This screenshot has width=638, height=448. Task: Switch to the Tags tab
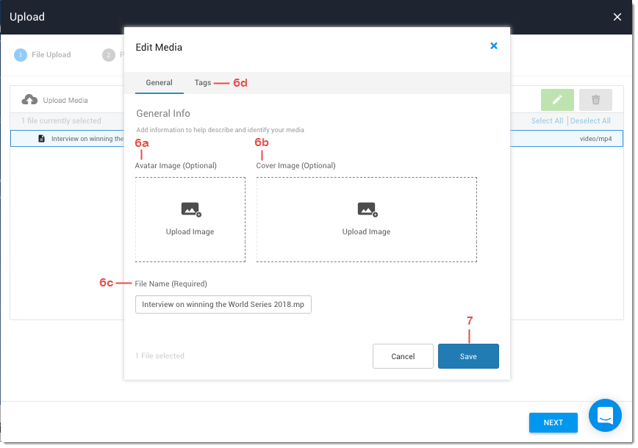tap(203, 83)
